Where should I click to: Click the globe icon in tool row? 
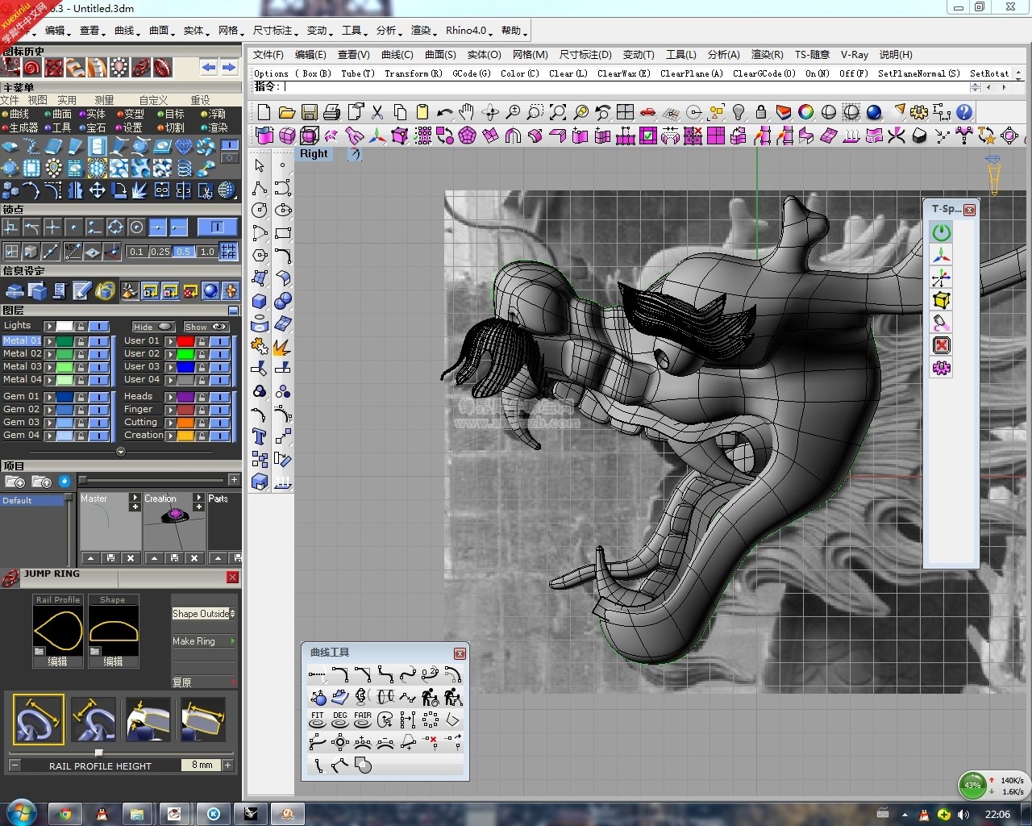[x=227, y=190]
